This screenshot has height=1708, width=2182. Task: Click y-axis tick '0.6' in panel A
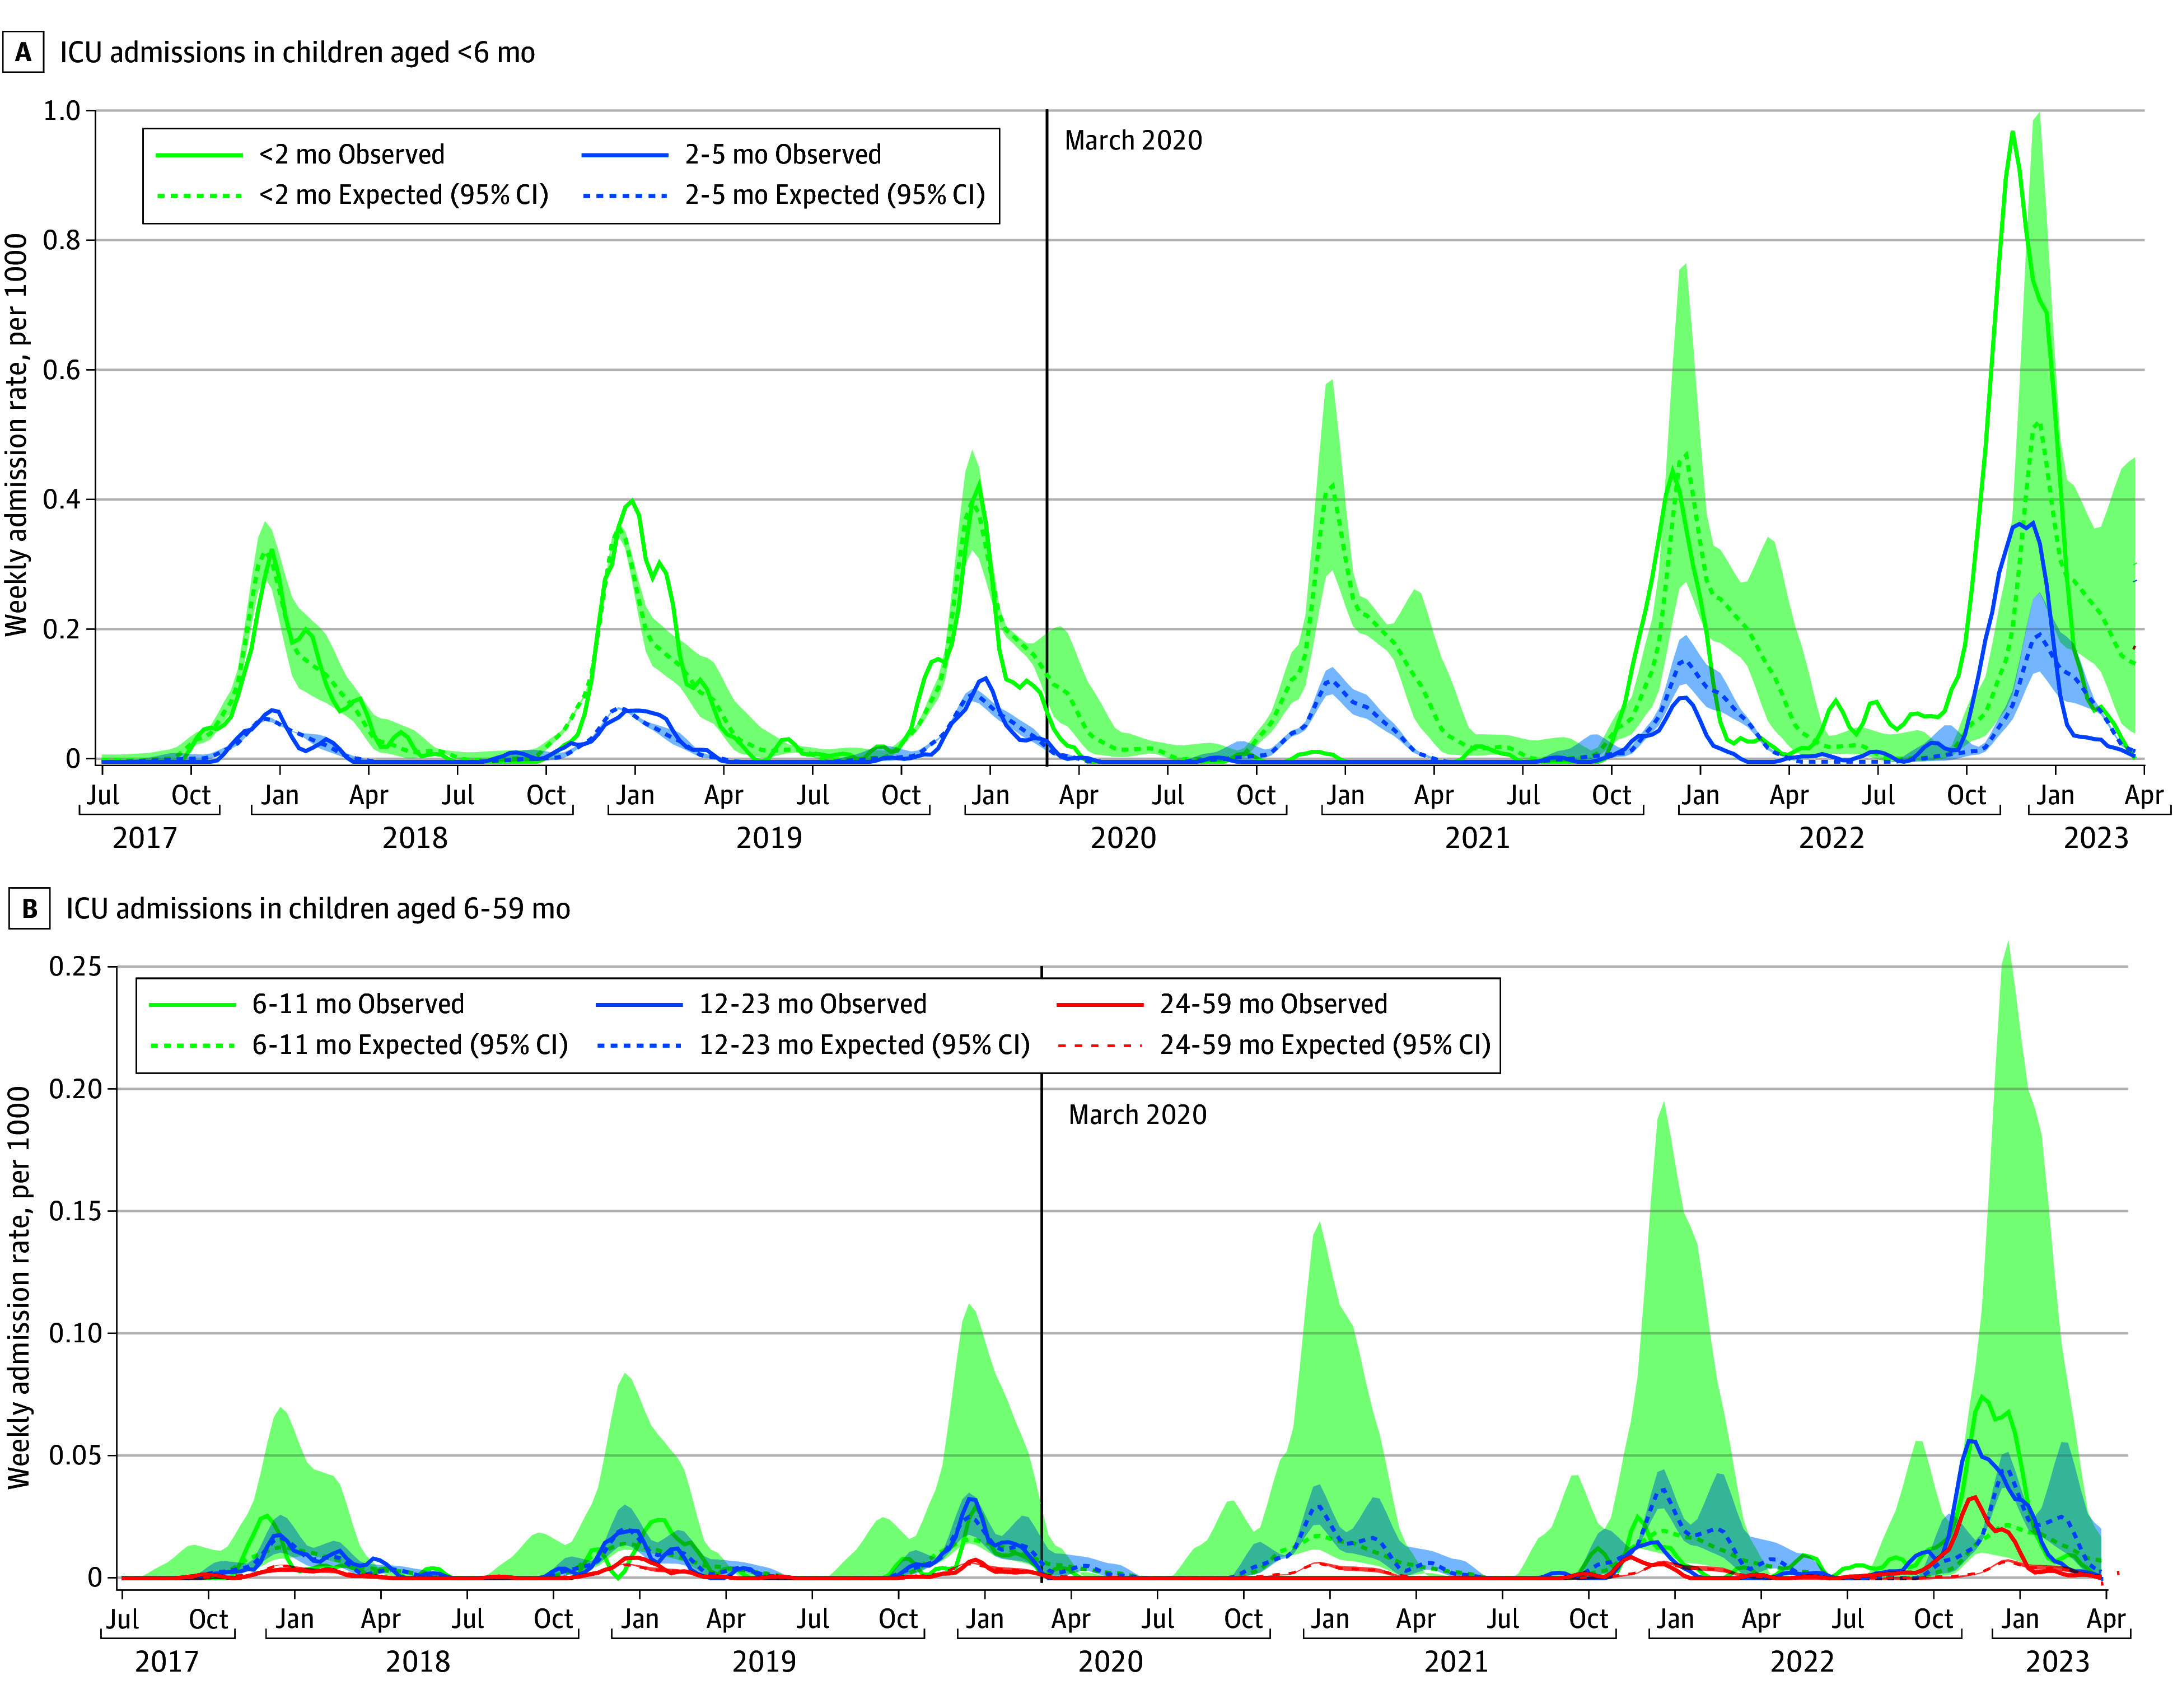click(x=62, y=370)
